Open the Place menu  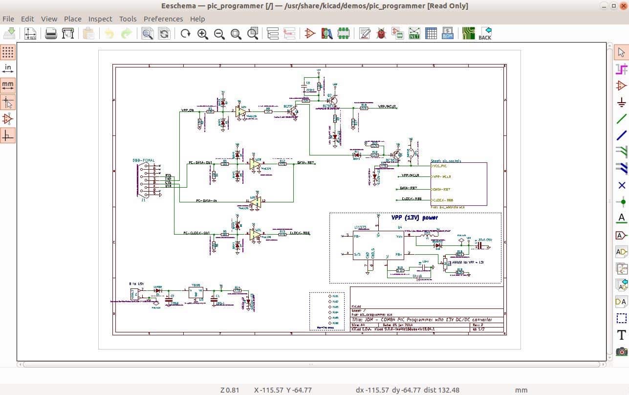[x=73, y=19]
